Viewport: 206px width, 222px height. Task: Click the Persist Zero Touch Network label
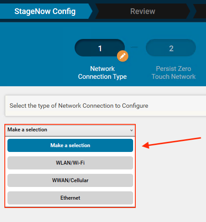coord(173,73)
